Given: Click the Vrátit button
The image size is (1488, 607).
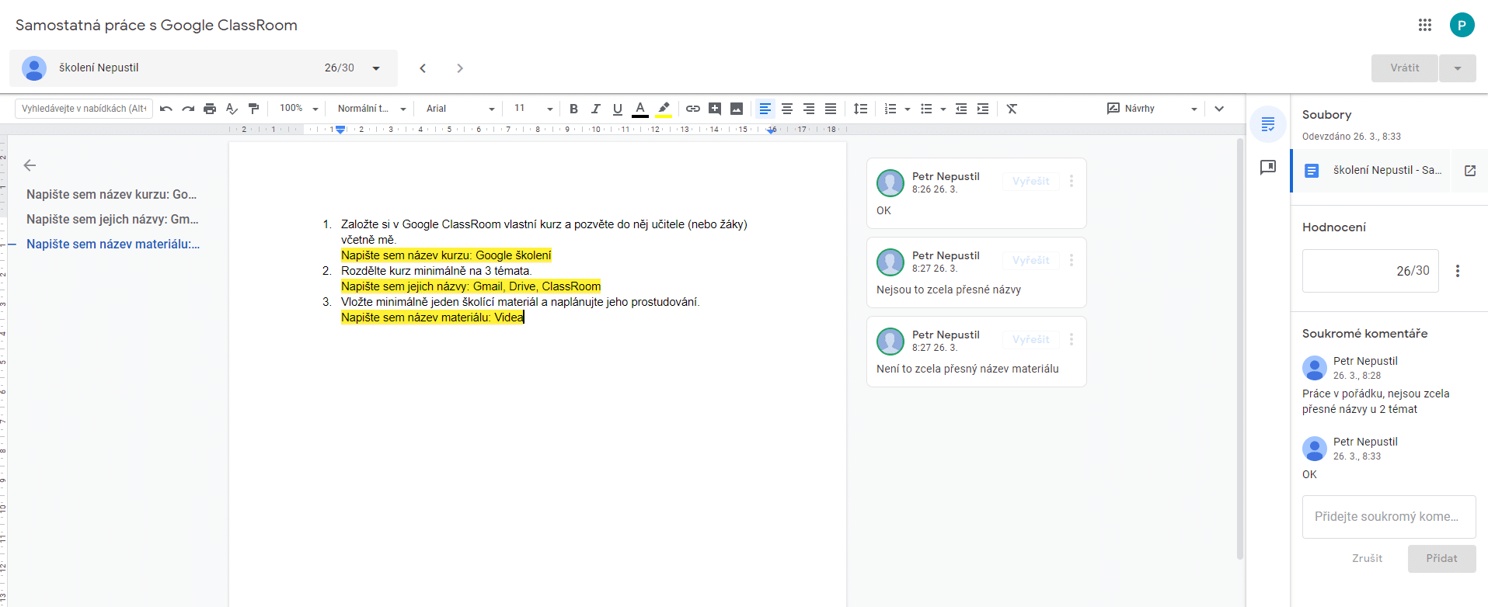Looking at the screenshot, I should coord(1404,68).
